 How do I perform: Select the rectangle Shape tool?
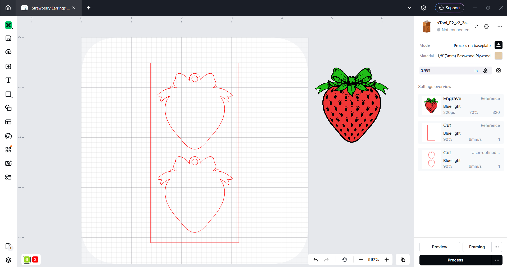point(8,95)
